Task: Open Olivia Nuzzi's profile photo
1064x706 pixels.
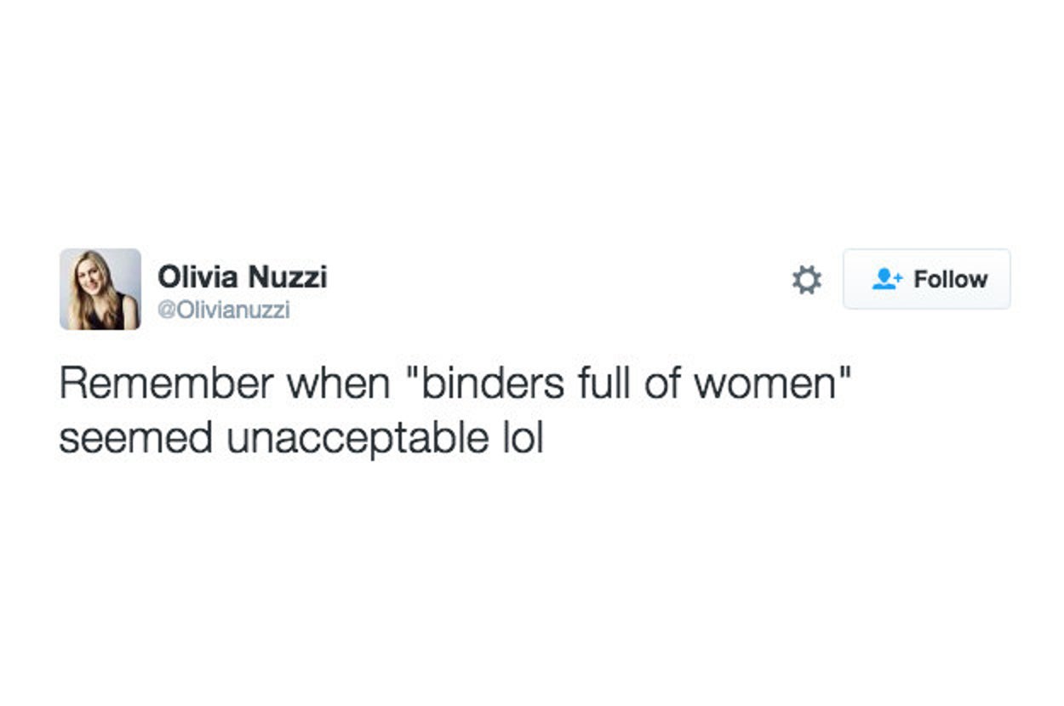Action: click(100, 289)
